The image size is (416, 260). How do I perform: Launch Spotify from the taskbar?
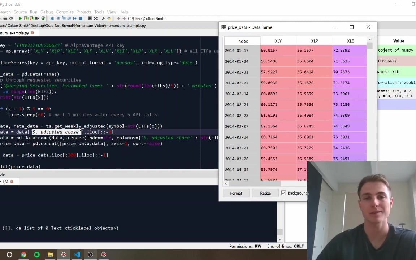[x=36, y=255]
